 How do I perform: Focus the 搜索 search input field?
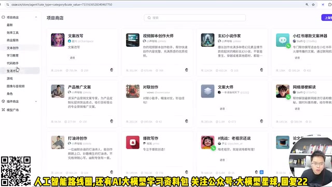pyautogui.click(x=195, y=18)
